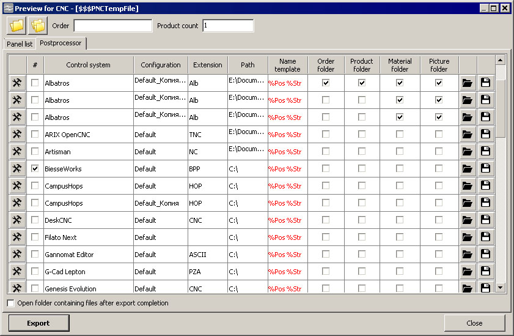Open settings tools for DeskCNC row
This screenshot has height=336, width=514.
coord(17,220)
